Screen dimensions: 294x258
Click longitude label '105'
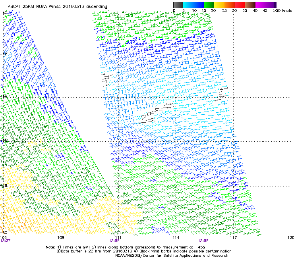(3, 238)
